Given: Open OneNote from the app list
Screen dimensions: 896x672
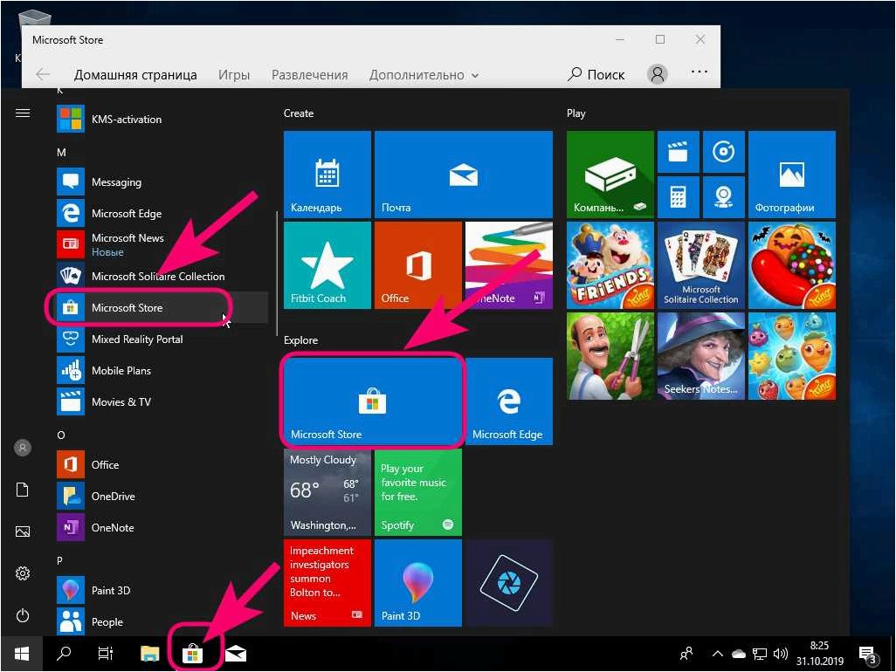Looking at the screenshot, I should pos(162,527).
